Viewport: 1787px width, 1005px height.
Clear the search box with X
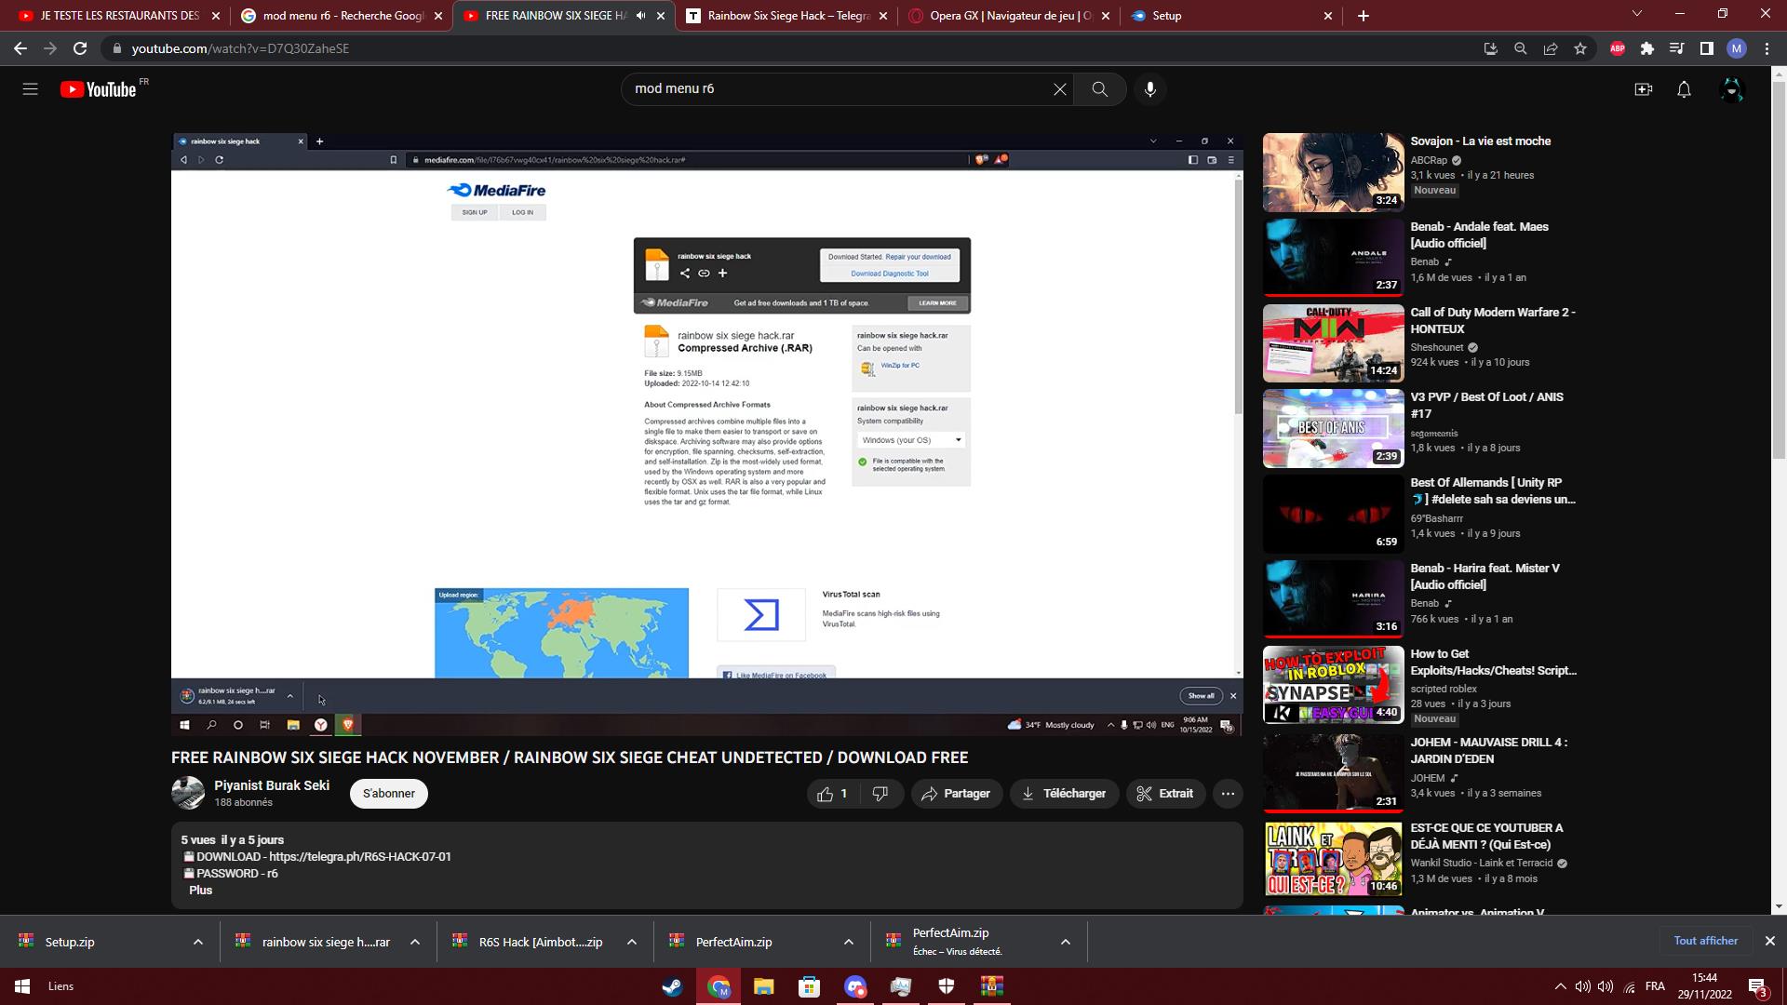[1059, 89]
